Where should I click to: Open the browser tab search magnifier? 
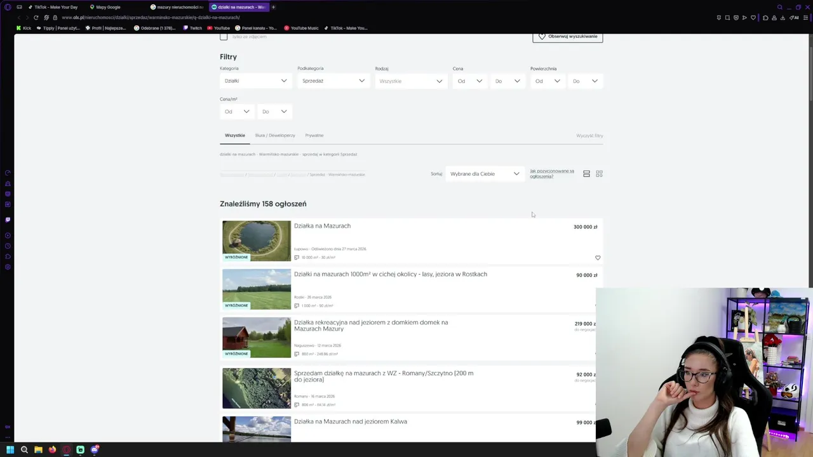coord(780,7)
